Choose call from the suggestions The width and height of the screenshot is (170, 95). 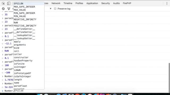pos(29,51)
